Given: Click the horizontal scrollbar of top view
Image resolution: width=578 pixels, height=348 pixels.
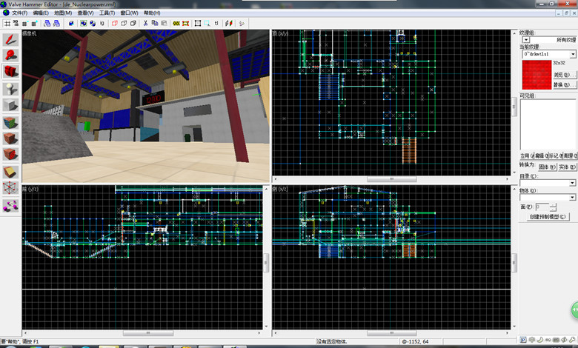Looking at the screenshot, I should tap(391, 179).
